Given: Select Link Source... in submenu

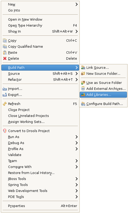Looking at the screenshot, I should point(103,68).
